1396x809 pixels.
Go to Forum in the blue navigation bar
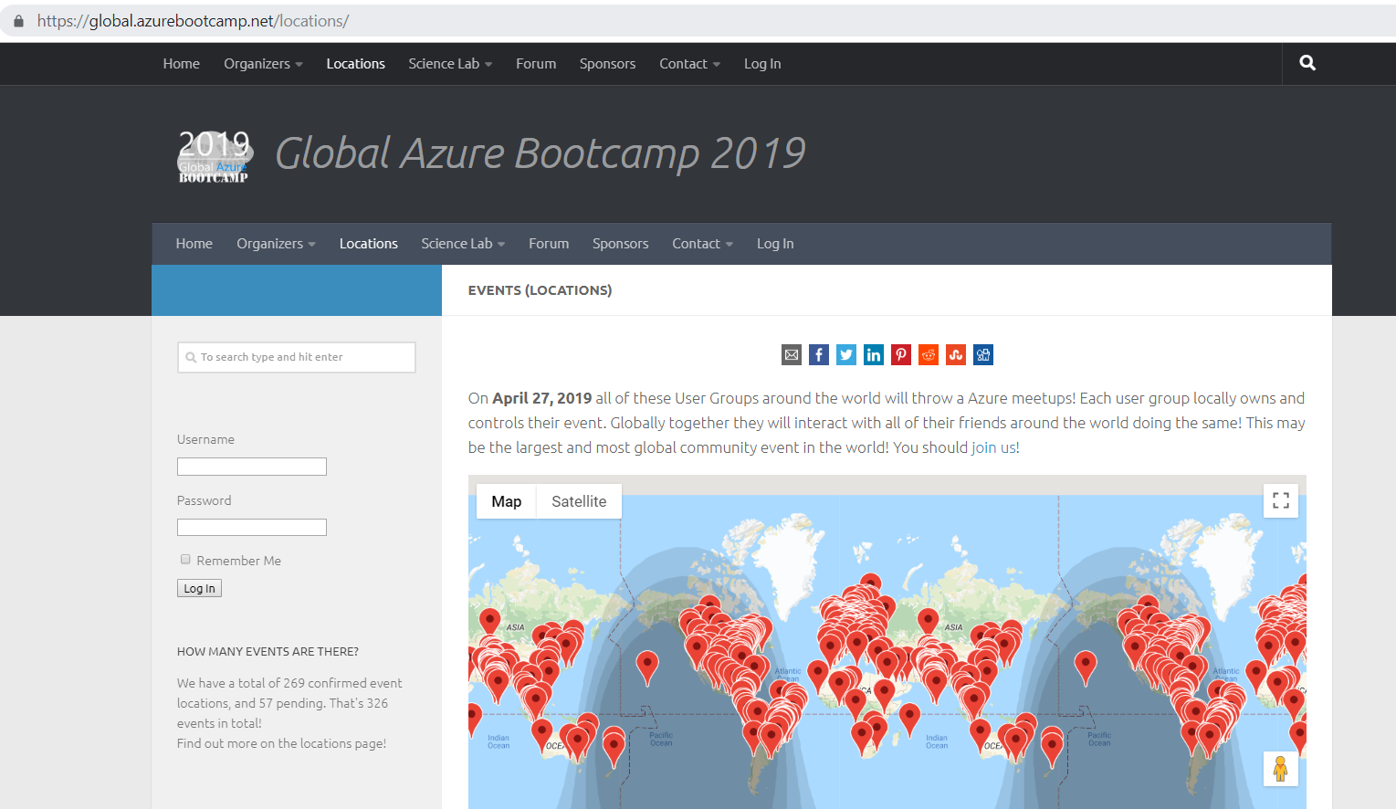(548, 244)
